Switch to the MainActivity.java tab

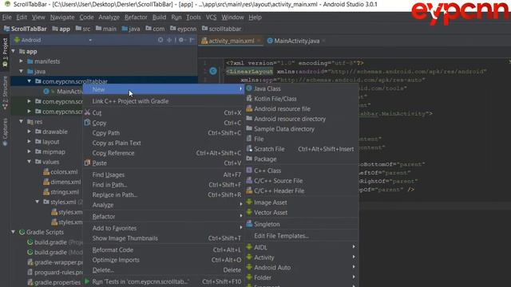(296, 41)
